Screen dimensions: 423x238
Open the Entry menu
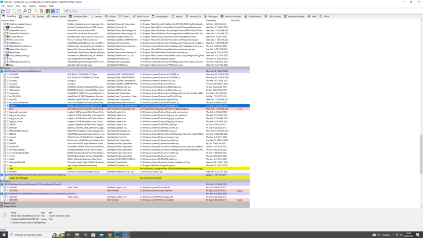(18, 6)
